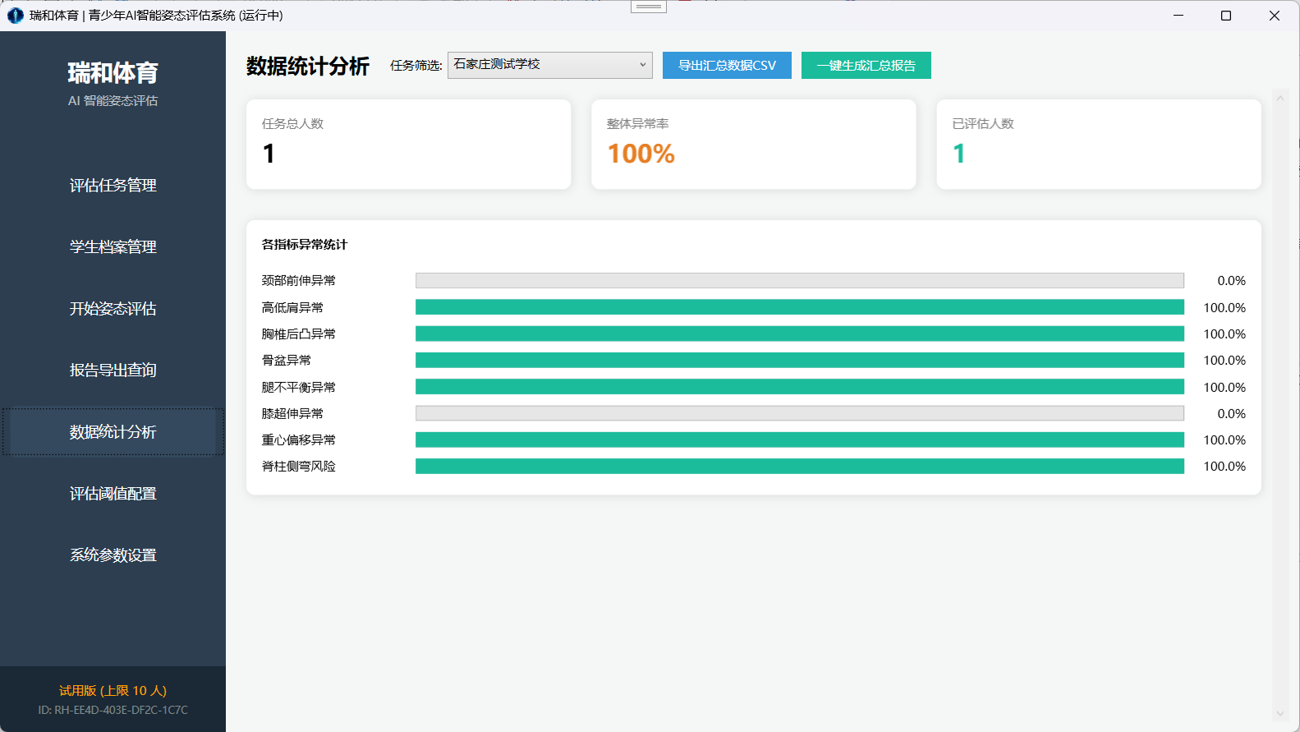Close the application window

(1275, 16)
